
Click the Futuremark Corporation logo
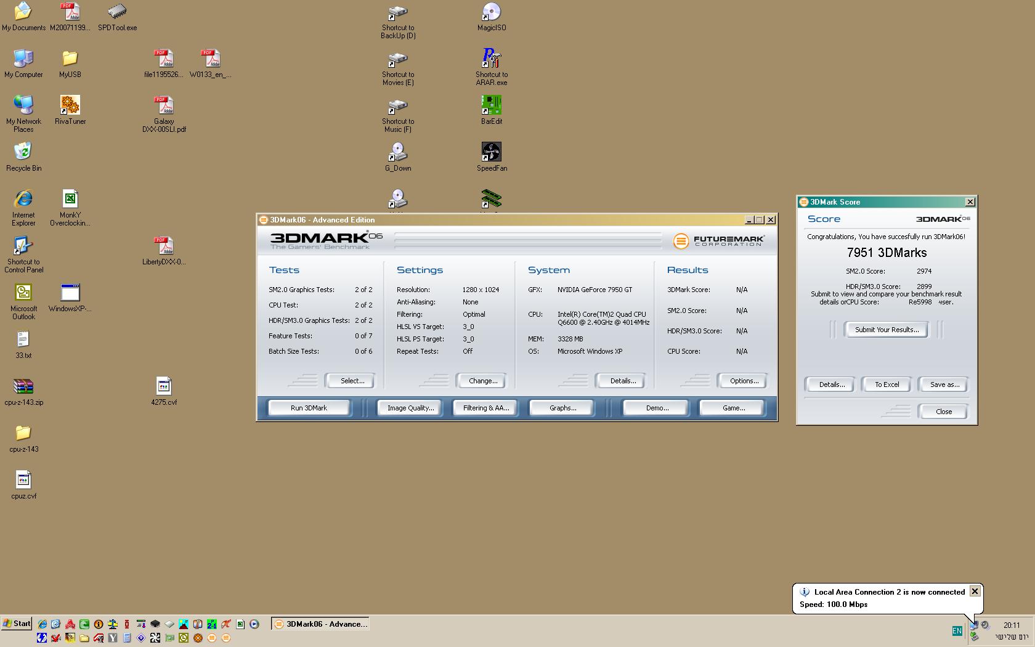[718, 240]
